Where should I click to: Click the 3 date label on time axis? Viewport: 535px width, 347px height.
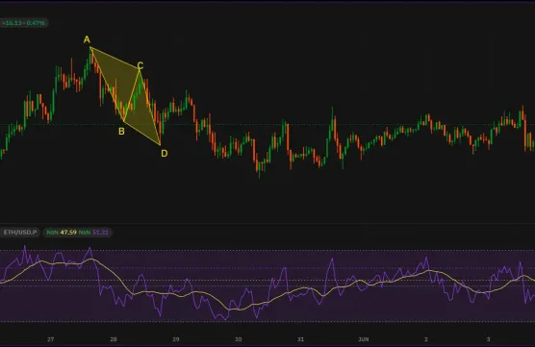coord(488,339)
